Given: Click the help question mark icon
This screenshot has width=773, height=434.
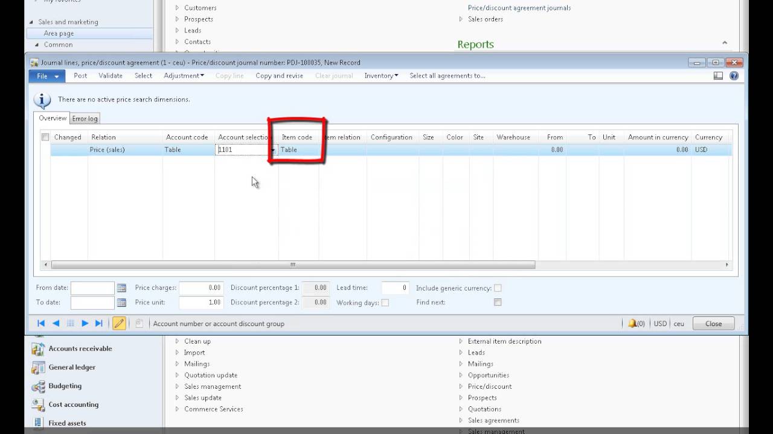Looking at the screenshot, I should click(x=734, y=76).
